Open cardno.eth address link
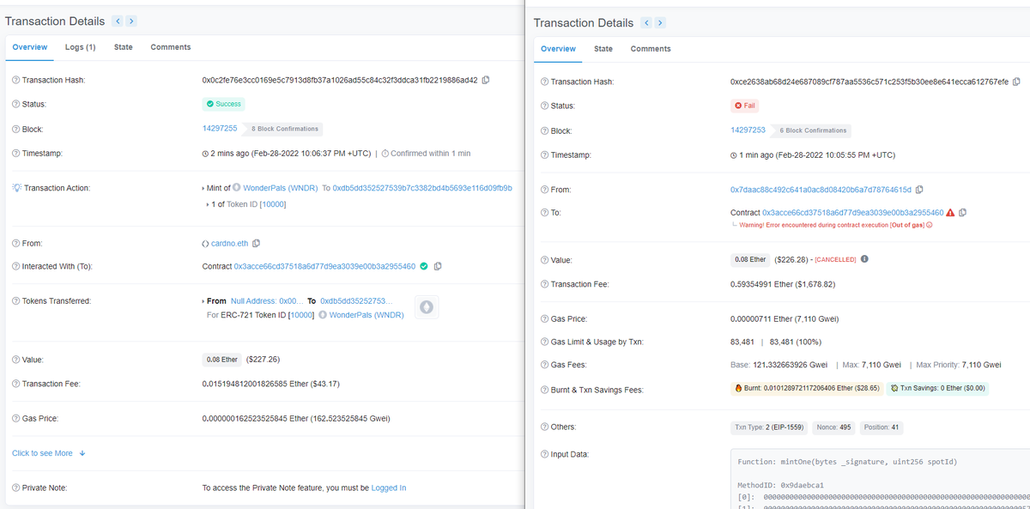1030x509 pixels. tap(229, 244)
